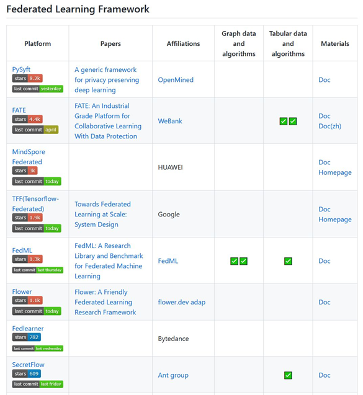The width and height of the screenshot is (363, 395).
Task: Visit the FedML affiliation link
Action: [168, 261]
